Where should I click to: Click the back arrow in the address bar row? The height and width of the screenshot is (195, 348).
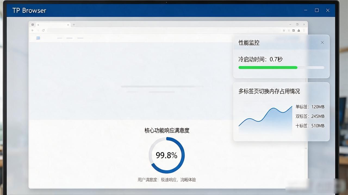point(33,30)
